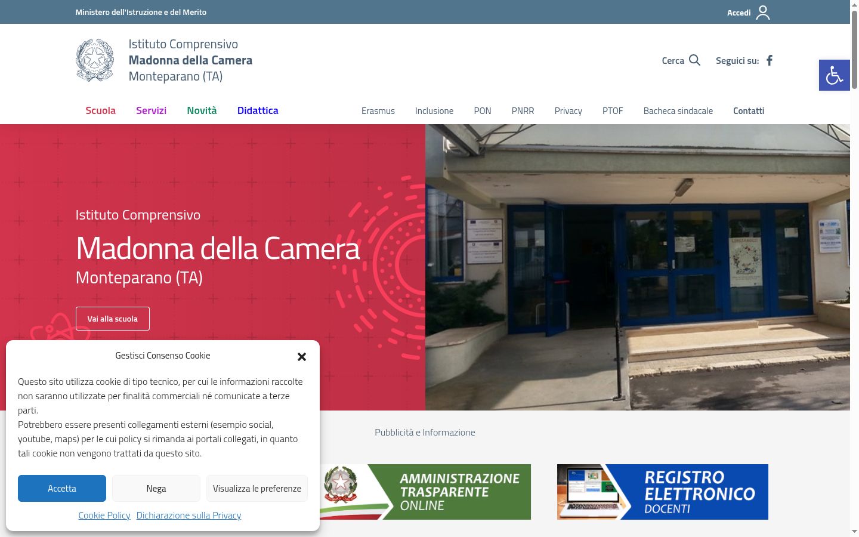Image resolution: width=859 pixels, height=537 pixels.
Task: Click the Istituto Comprensivo Madonna della Camera header title
Action: (190, 60)
